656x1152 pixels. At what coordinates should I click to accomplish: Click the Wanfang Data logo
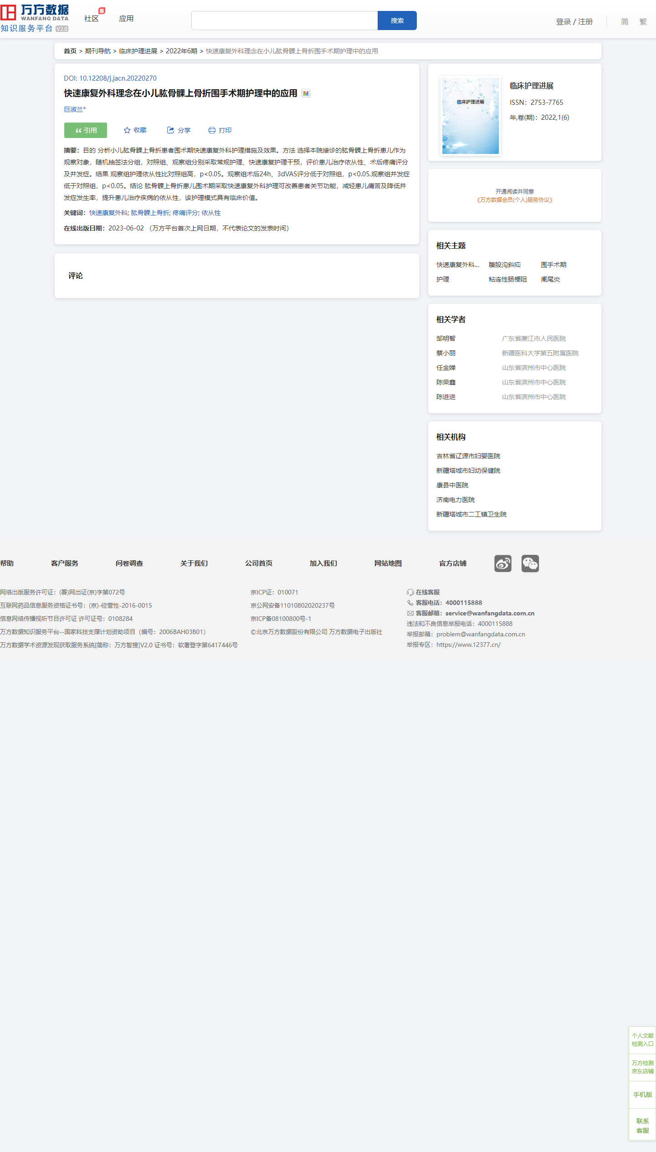point(35,18)
